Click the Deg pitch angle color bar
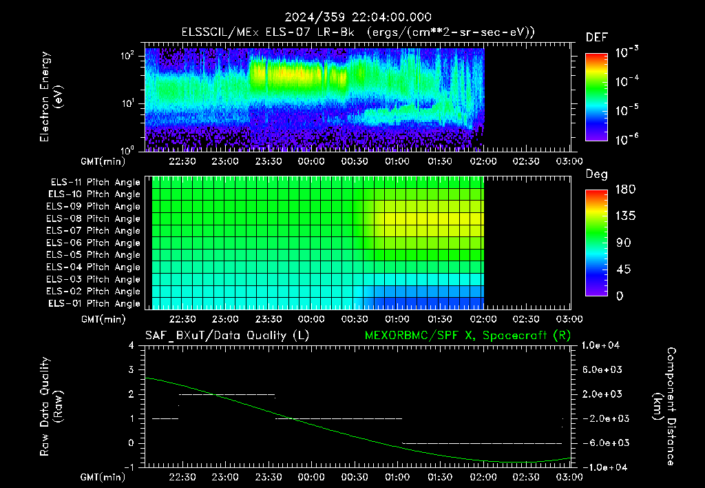The width and height of the screenshot is (705, 488). click(596, 243)
